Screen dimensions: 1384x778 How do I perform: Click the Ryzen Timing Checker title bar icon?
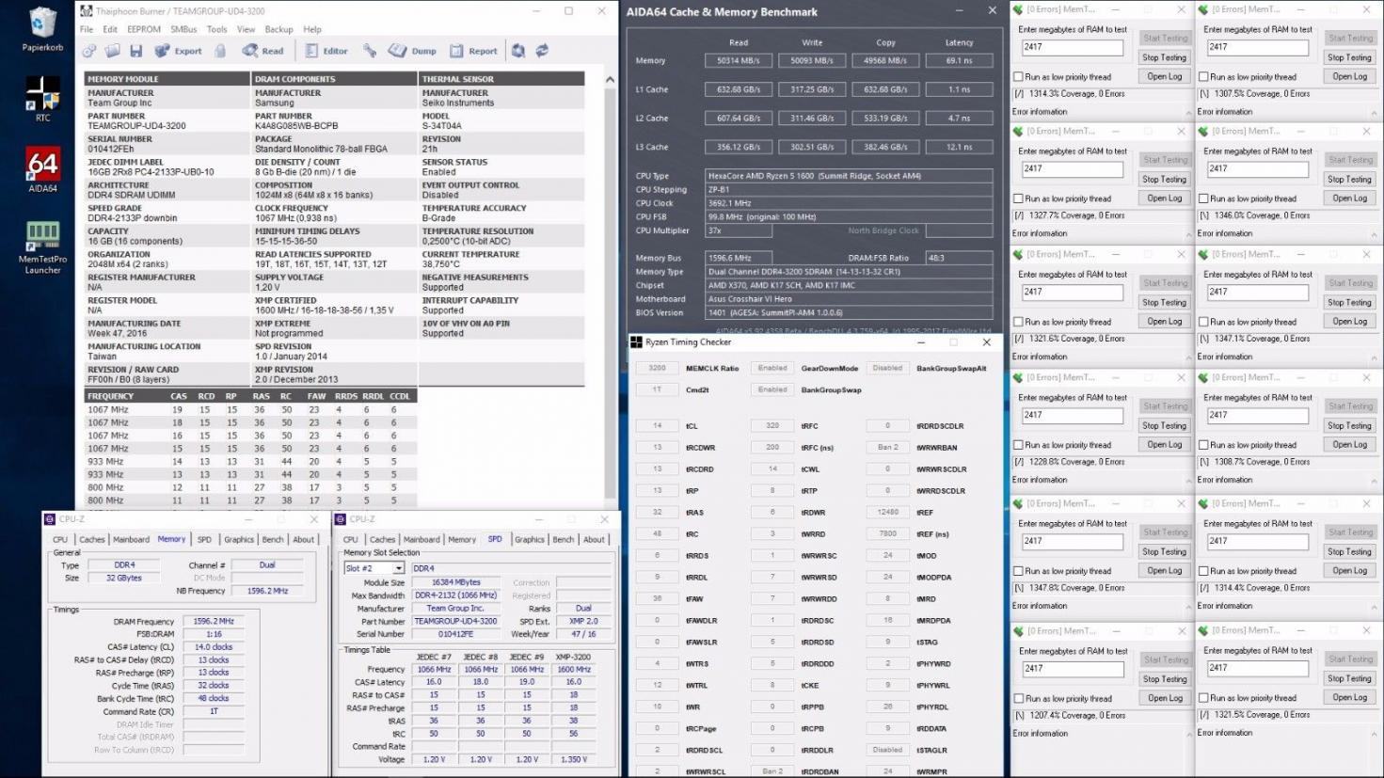pos(636,342)
